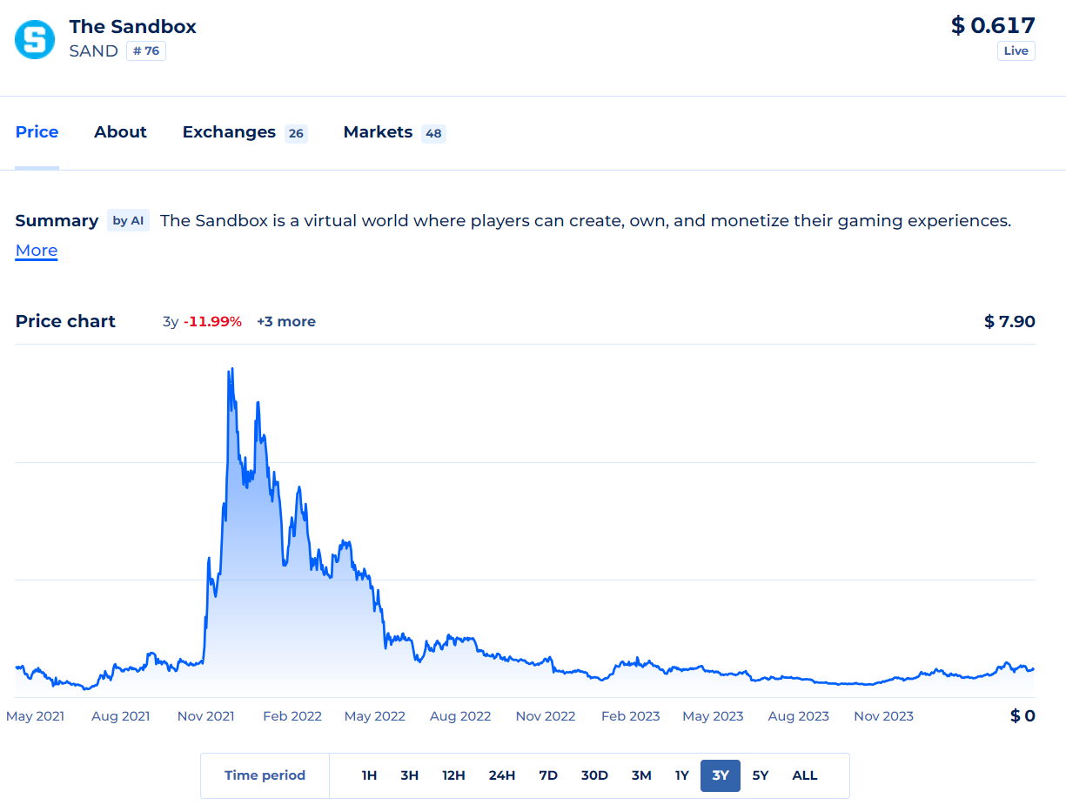This screenshot has height=805, width=1066.
Task: Click the 'May 2021' axis label
Action: [x=35, y=716]
